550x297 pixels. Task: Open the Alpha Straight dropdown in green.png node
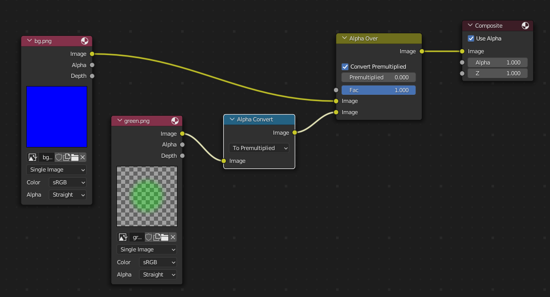[158, 274]
